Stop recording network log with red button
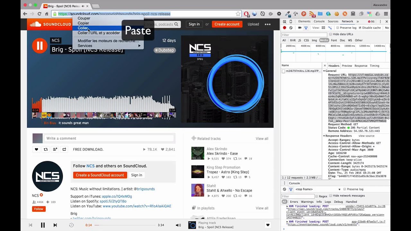 [x=284, y=28]
